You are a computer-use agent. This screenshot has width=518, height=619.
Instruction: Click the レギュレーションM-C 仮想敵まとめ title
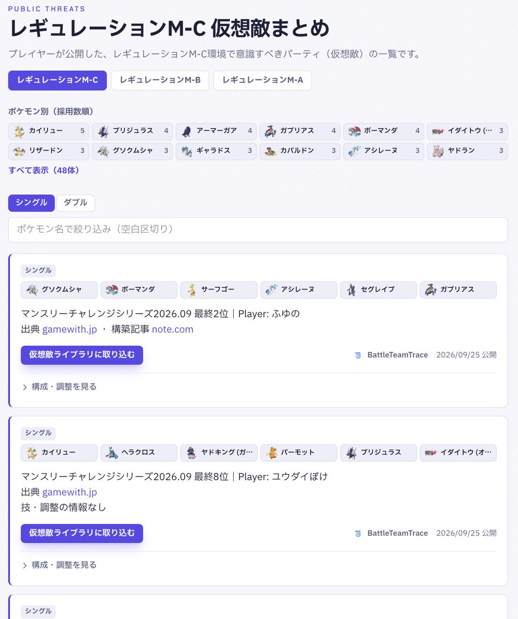[169, 29]
